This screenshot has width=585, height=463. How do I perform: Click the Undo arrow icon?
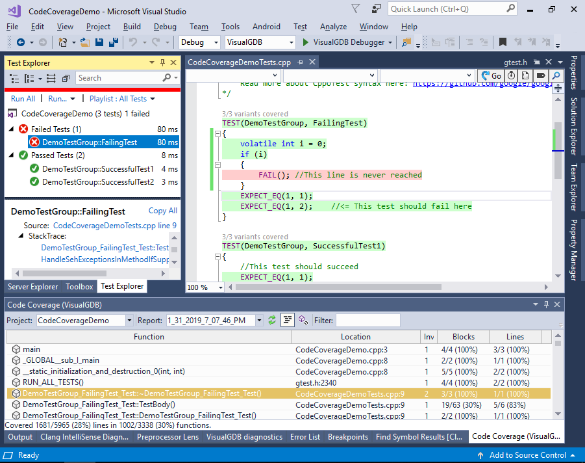pos(133,42)
